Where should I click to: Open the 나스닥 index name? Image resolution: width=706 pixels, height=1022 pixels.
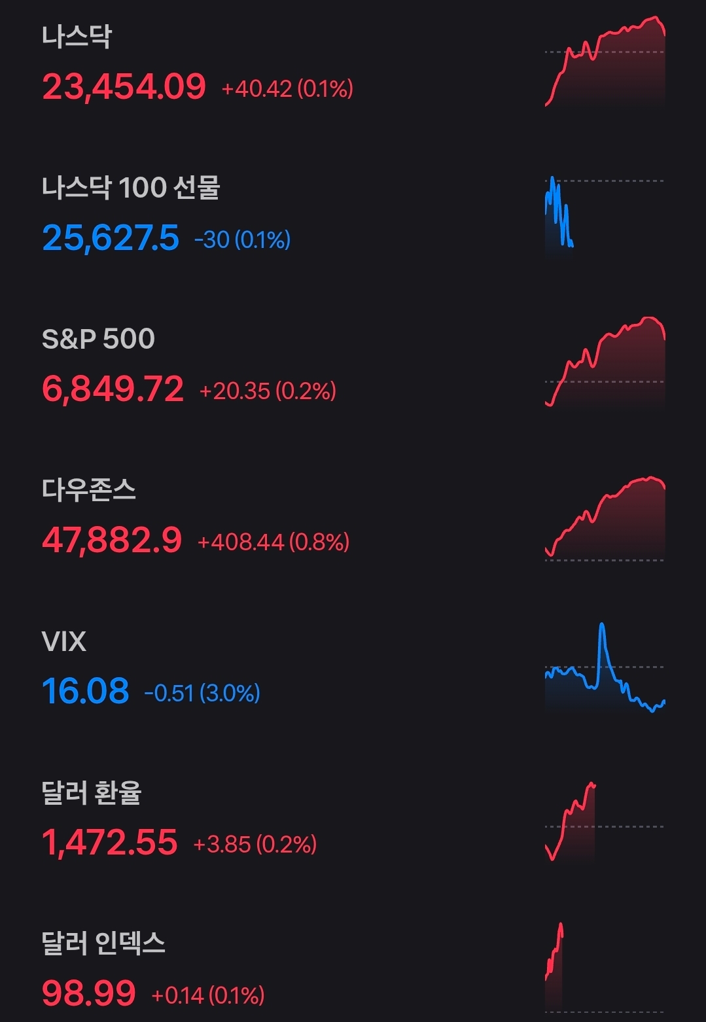tap(77, 37)
